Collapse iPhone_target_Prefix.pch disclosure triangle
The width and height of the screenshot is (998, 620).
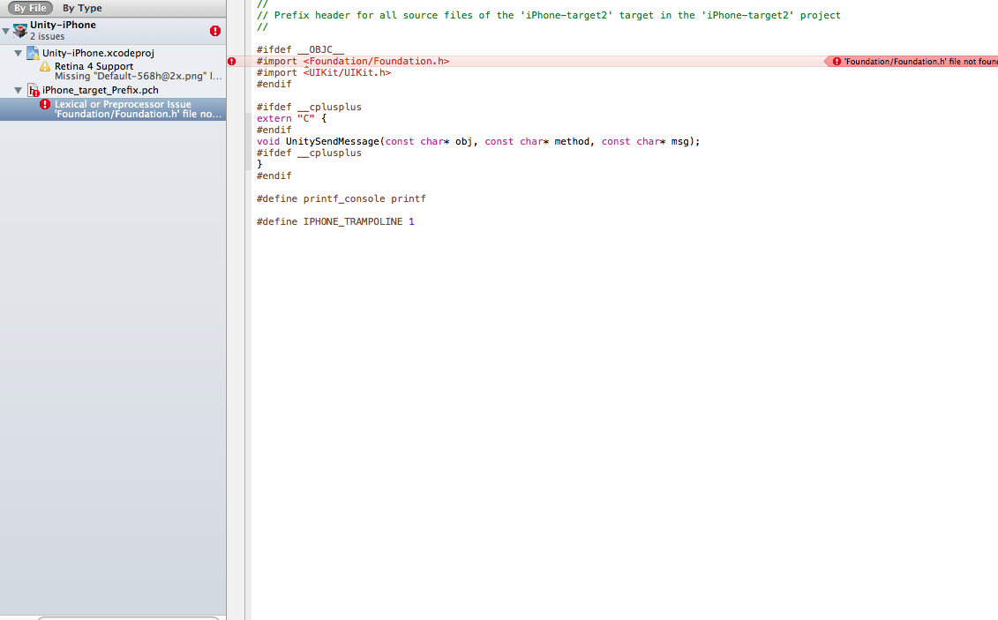pos(18,90)
